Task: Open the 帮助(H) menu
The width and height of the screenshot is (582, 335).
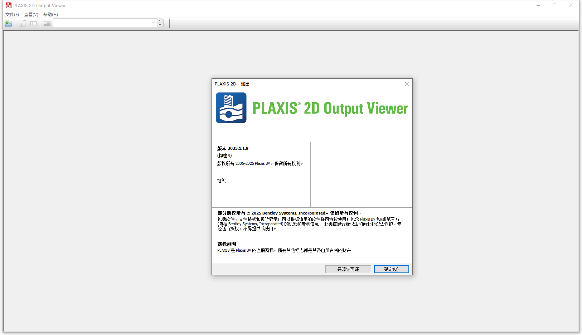Action: [x=50, y=15]
